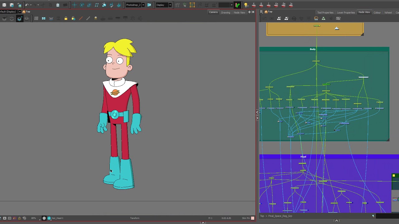
Task: Click the Unlock icon
Action: tap(73, 19)
